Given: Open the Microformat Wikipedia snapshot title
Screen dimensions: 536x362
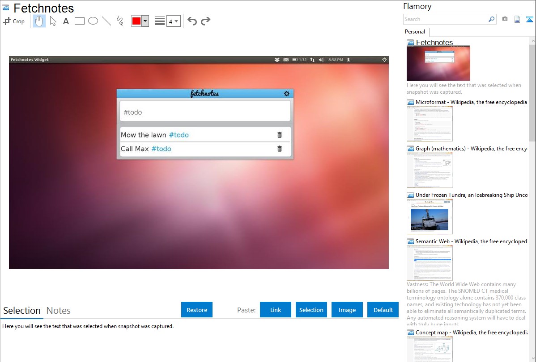Looking at the screenshot, I should 471,102.
